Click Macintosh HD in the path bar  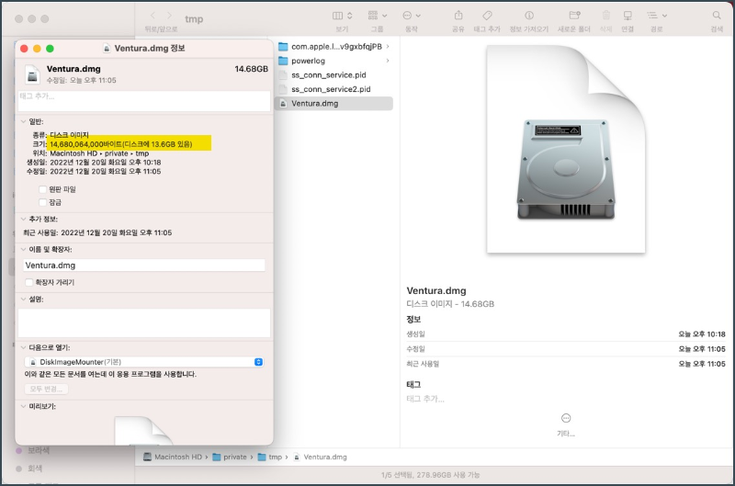(x=174, y=457)
